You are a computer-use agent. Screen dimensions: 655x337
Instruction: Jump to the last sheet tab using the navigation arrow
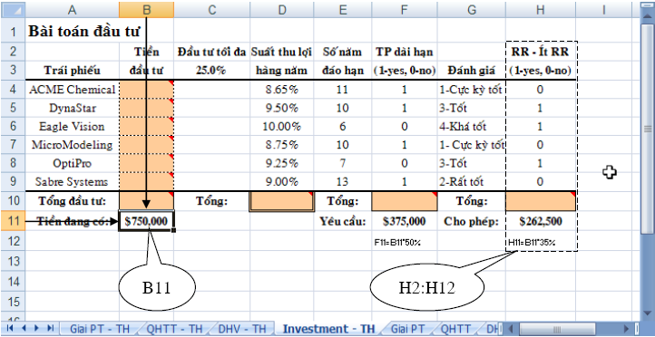pyautogui.click(x=50, y=328)
